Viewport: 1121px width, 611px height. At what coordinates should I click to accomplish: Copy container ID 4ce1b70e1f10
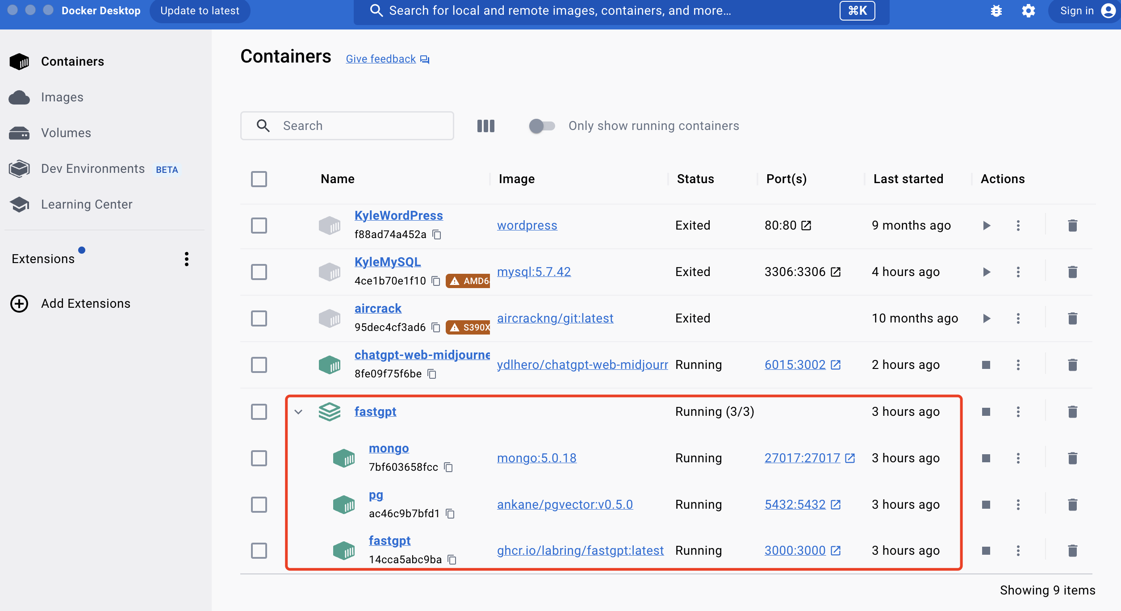click(436, 281)
